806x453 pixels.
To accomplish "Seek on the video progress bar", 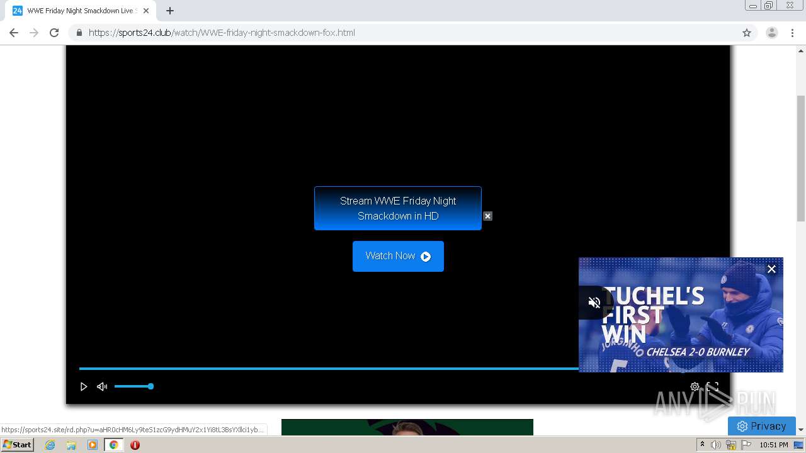I will pos(329,368).
